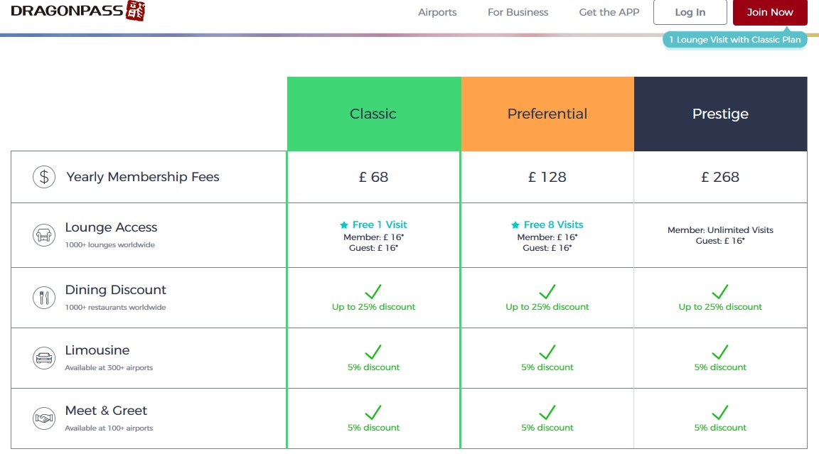Open the For Business menu item
819x454 pixels.
pos(518,12)
